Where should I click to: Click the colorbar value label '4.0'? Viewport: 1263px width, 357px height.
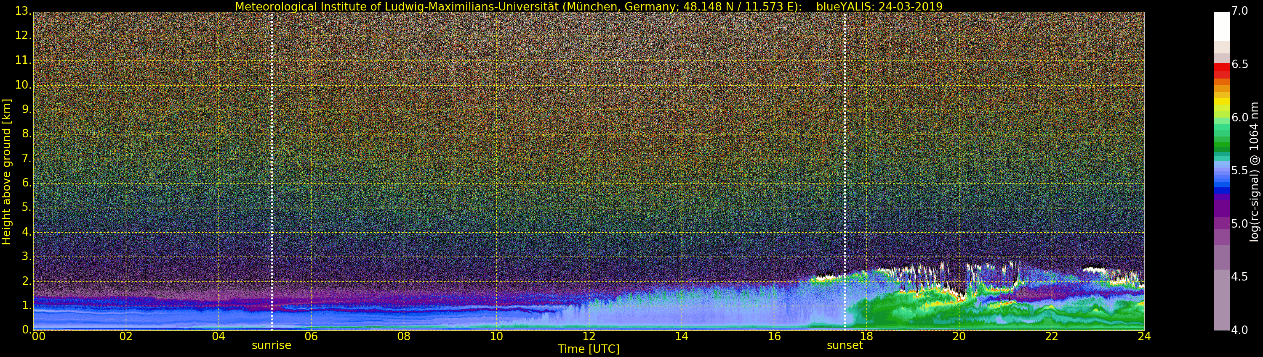tap(1239, 330)
